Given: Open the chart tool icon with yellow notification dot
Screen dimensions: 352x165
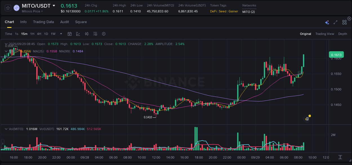Looking at the screenshot, I should [x=307, y=119].
